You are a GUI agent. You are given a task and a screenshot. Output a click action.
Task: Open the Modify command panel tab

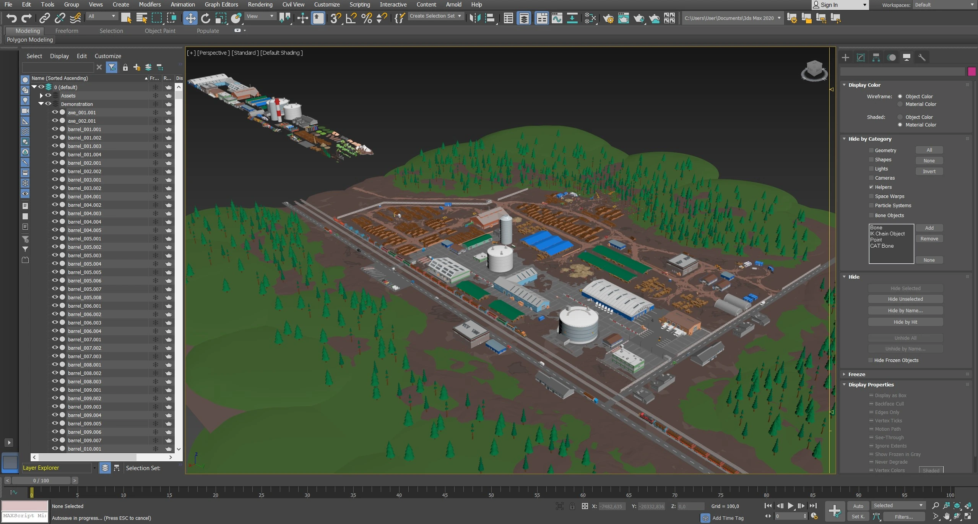(x=861, y=57)
